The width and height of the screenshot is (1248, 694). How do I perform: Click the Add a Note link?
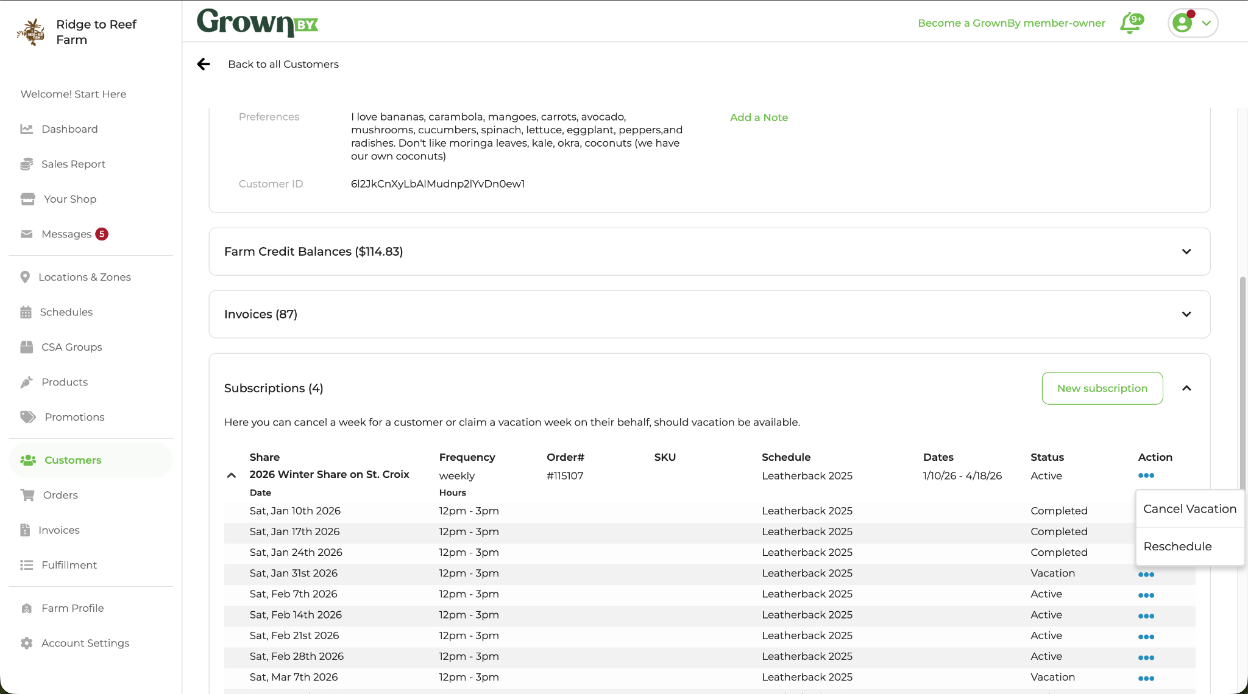(x=759, y=117)
